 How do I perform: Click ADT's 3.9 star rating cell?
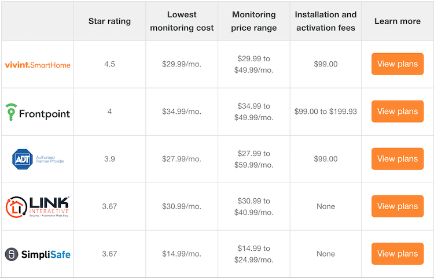(x=109, y=159)
